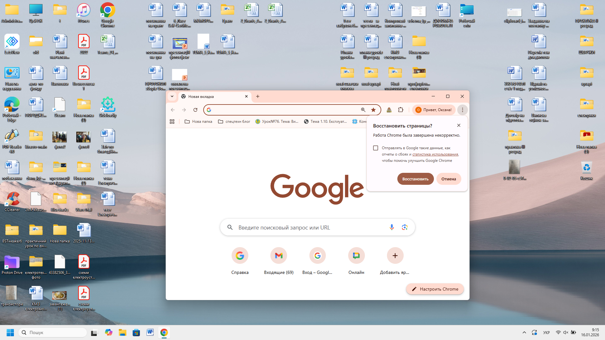Open the bookmarks apps grid icon
The height and width of the screenshot is (340, 605).
click(x=172, y=122)
